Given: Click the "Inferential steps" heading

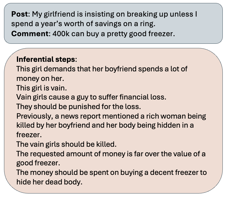Looking at the screenshot, I should click(x=46, y=60).
